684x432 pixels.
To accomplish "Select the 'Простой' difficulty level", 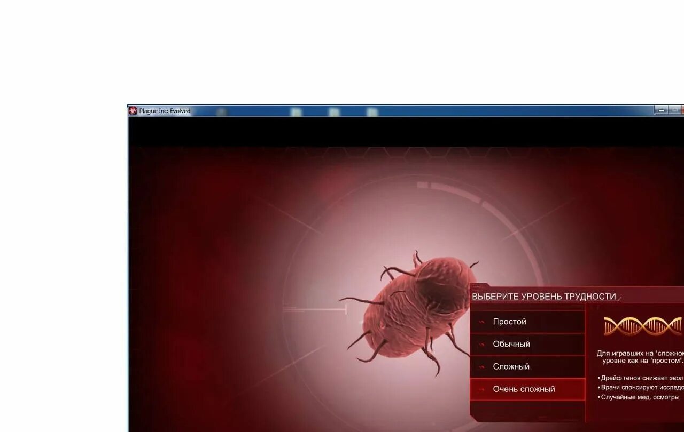I will tap(527, 322).
